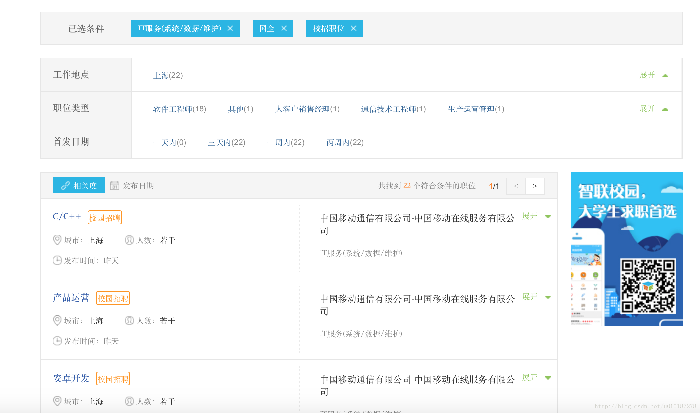Click 发布时间: 昨天 in 产品运营 listing
The height and width of the screenshot is (413, 700).
coord(91,341)
